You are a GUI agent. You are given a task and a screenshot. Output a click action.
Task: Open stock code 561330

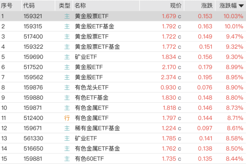32,138
